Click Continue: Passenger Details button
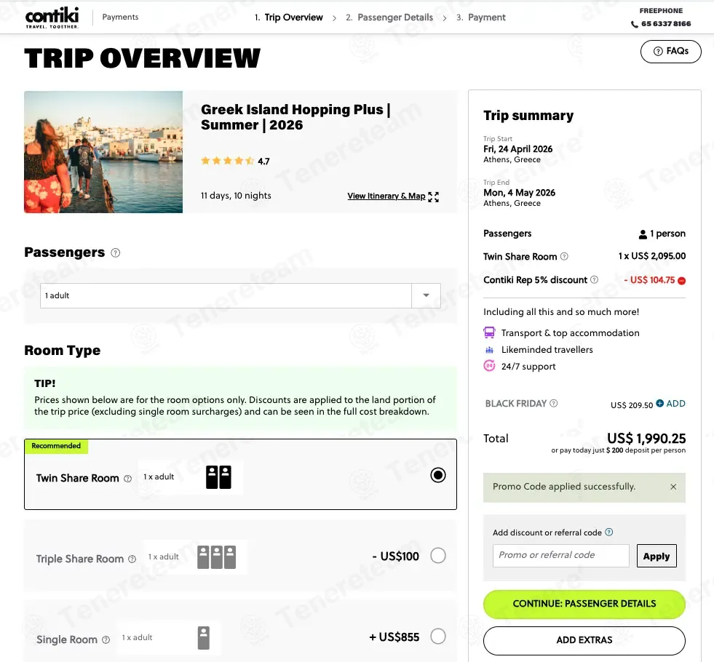 (584, 604)
